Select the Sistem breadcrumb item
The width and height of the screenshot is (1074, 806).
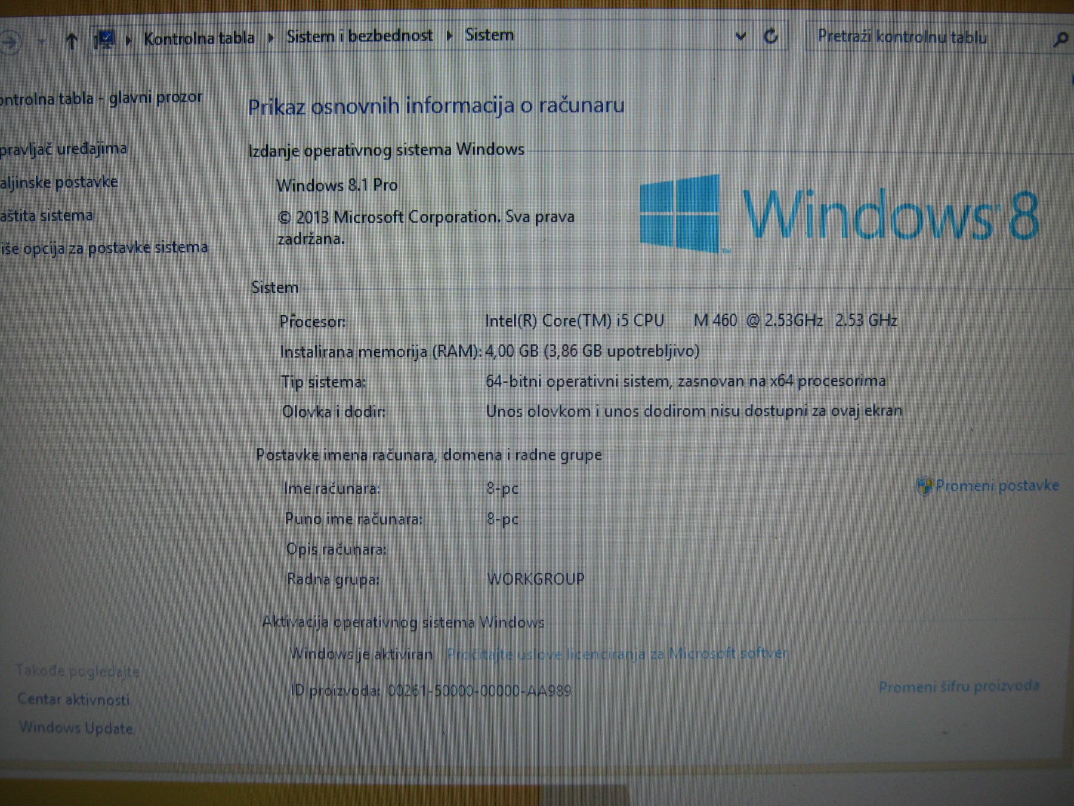(489, 36)
